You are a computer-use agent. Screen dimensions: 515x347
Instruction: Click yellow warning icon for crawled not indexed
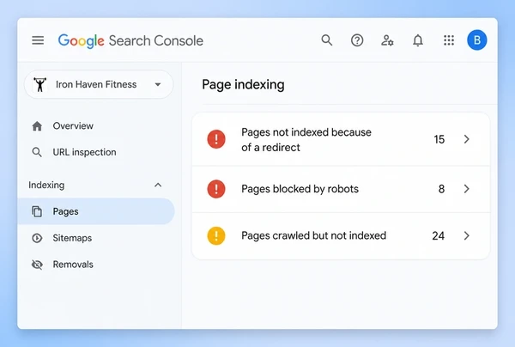pos(216,235)
